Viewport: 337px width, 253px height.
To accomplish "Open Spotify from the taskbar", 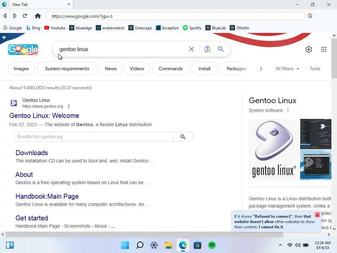I will coord(212,245).
